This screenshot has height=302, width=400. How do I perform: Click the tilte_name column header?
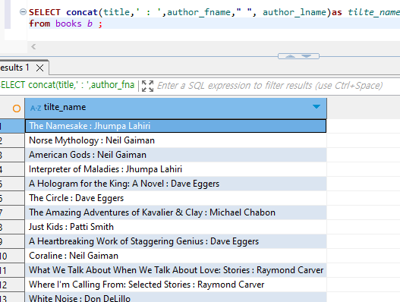pos(175,108)
